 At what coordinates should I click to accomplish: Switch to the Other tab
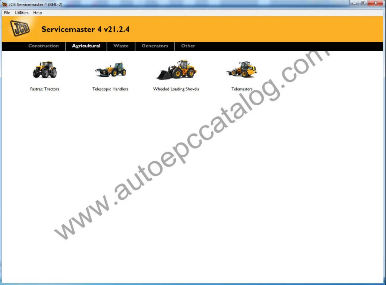click(x=188, y=46)
